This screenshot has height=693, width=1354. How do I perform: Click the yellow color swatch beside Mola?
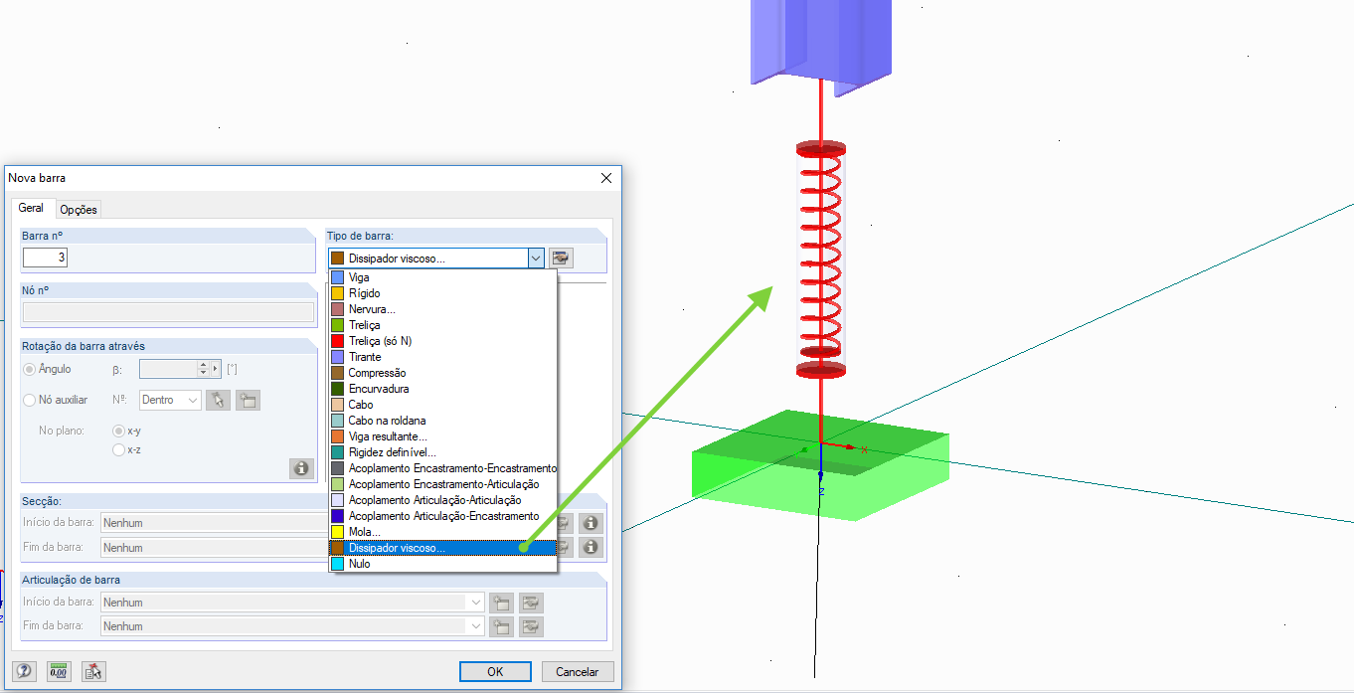(x=338, y=532)
